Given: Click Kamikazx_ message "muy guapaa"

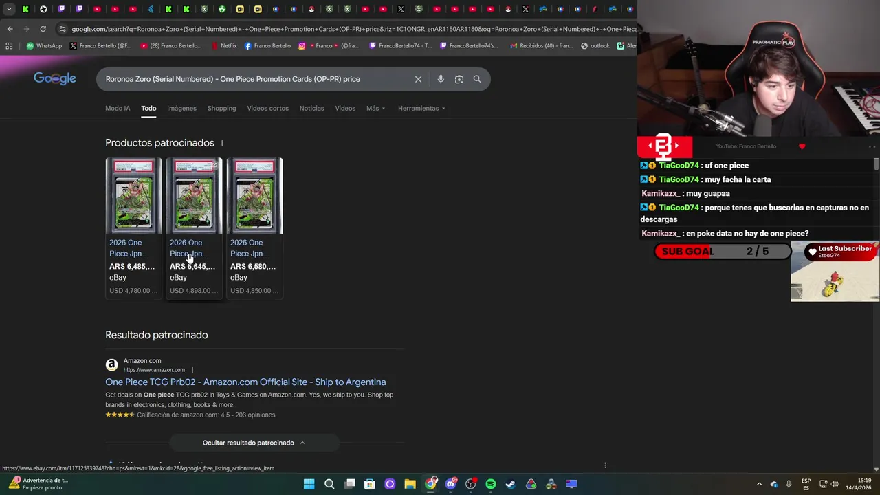Looking at the screenshot, I should click(708, 194).
